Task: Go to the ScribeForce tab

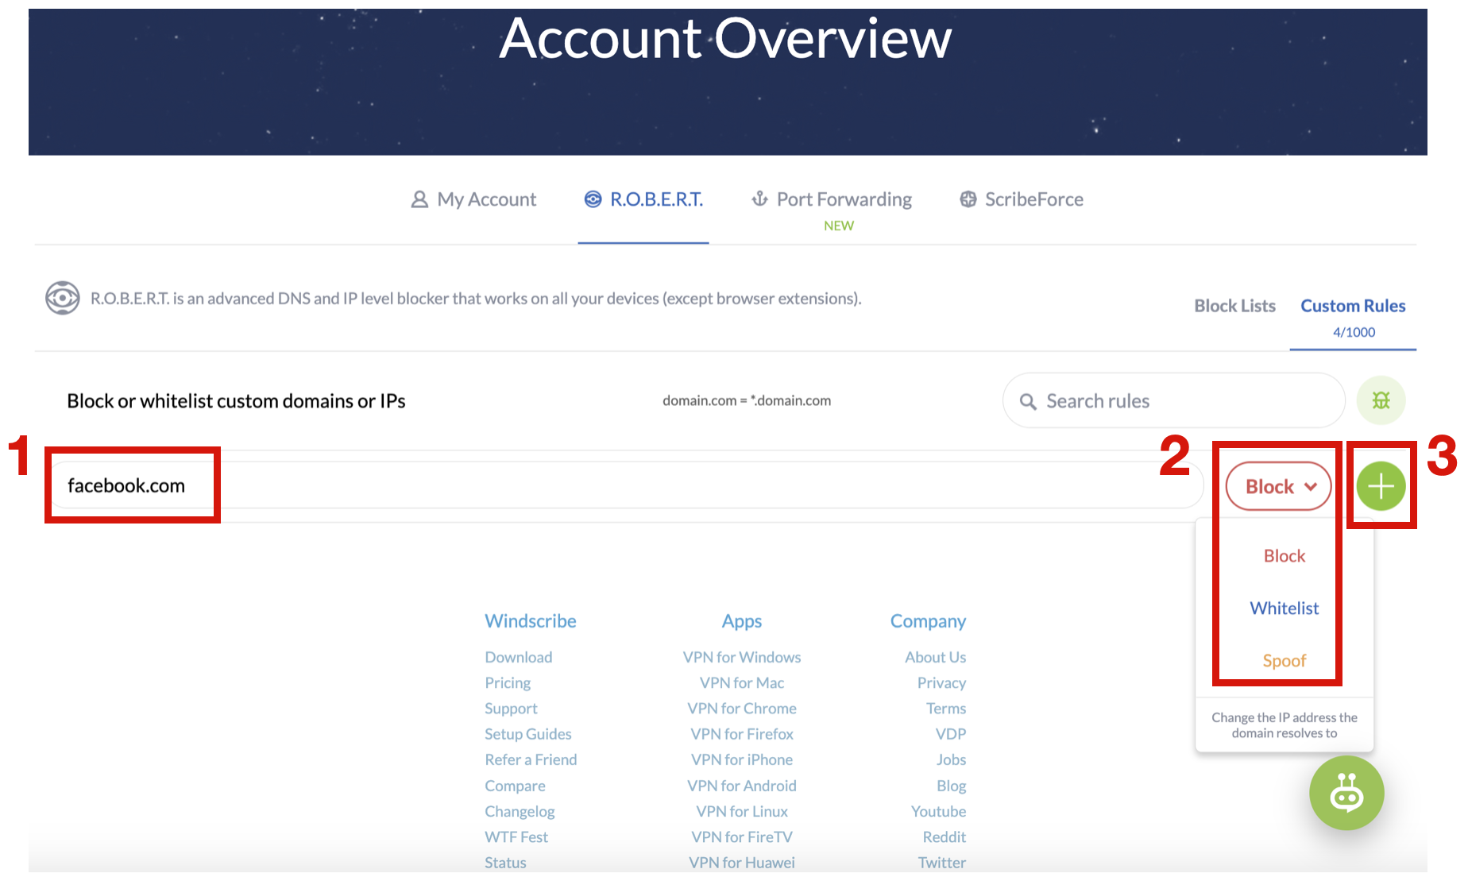Action: coord(1022,199)
